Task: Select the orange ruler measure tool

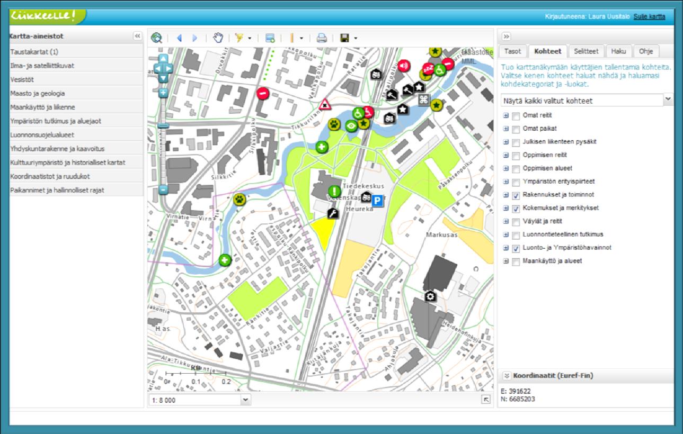Action: click(292, 38)
